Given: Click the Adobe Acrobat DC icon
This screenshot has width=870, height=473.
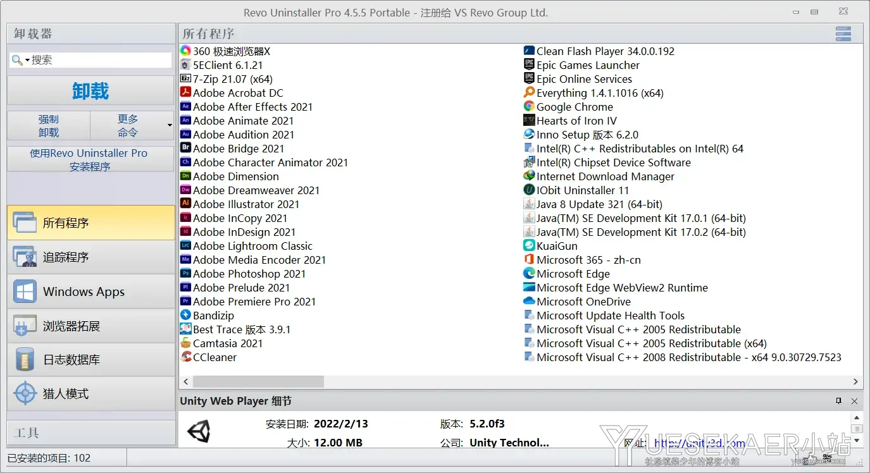Looking at the screenshot, I should 185,92.
